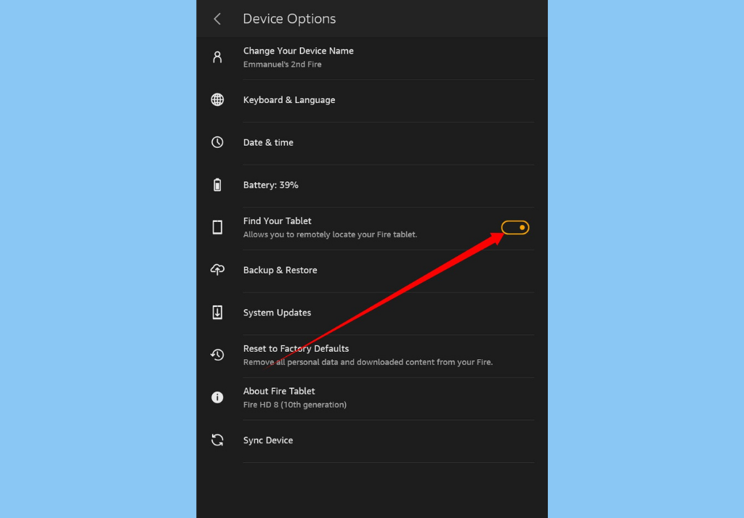Open Keyboard & Language settings
This screenshot has height=518, width=744.
tap(372, 100)
